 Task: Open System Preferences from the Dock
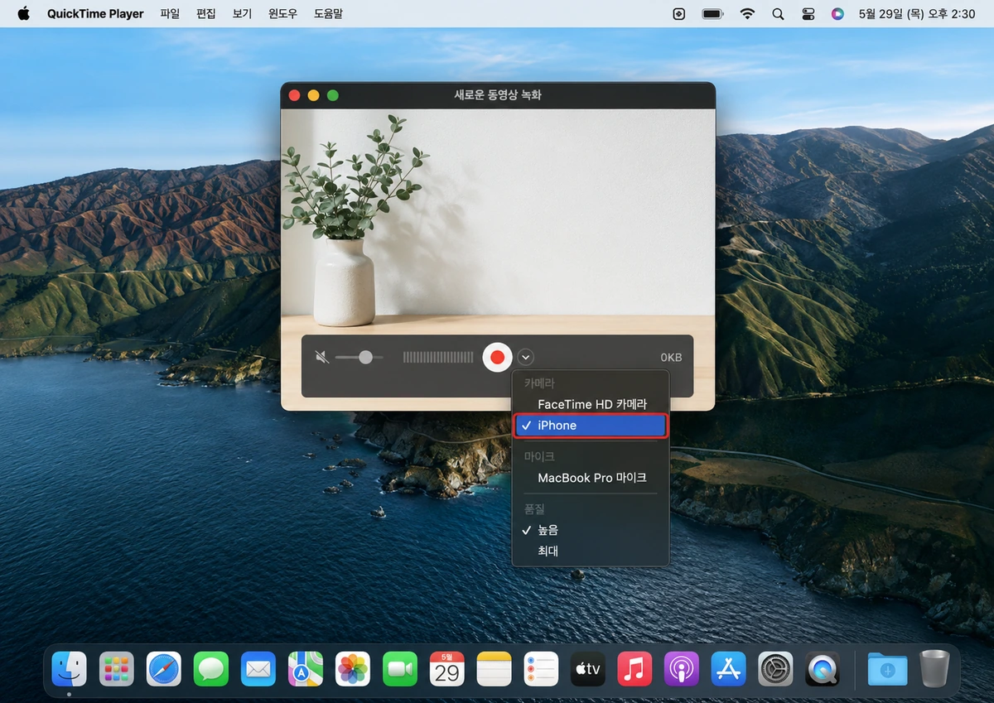point(776,669)
